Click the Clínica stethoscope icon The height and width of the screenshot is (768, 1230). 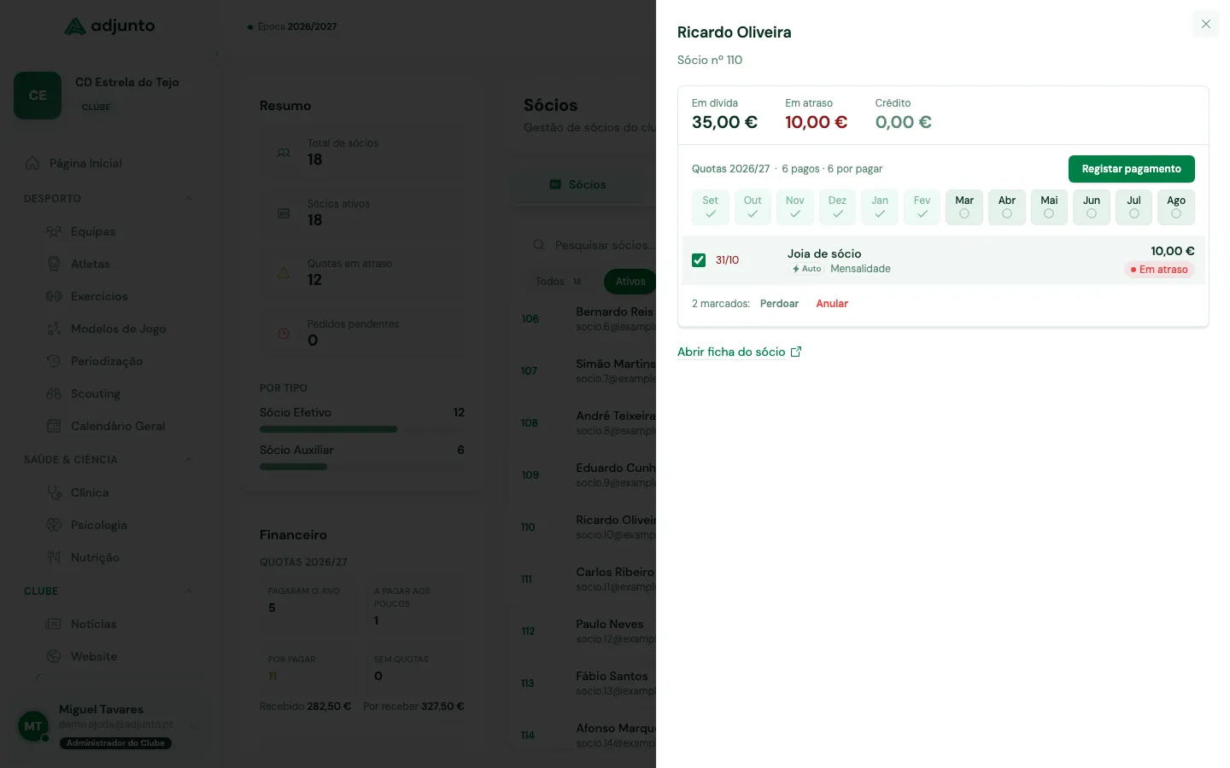[54, 492]
